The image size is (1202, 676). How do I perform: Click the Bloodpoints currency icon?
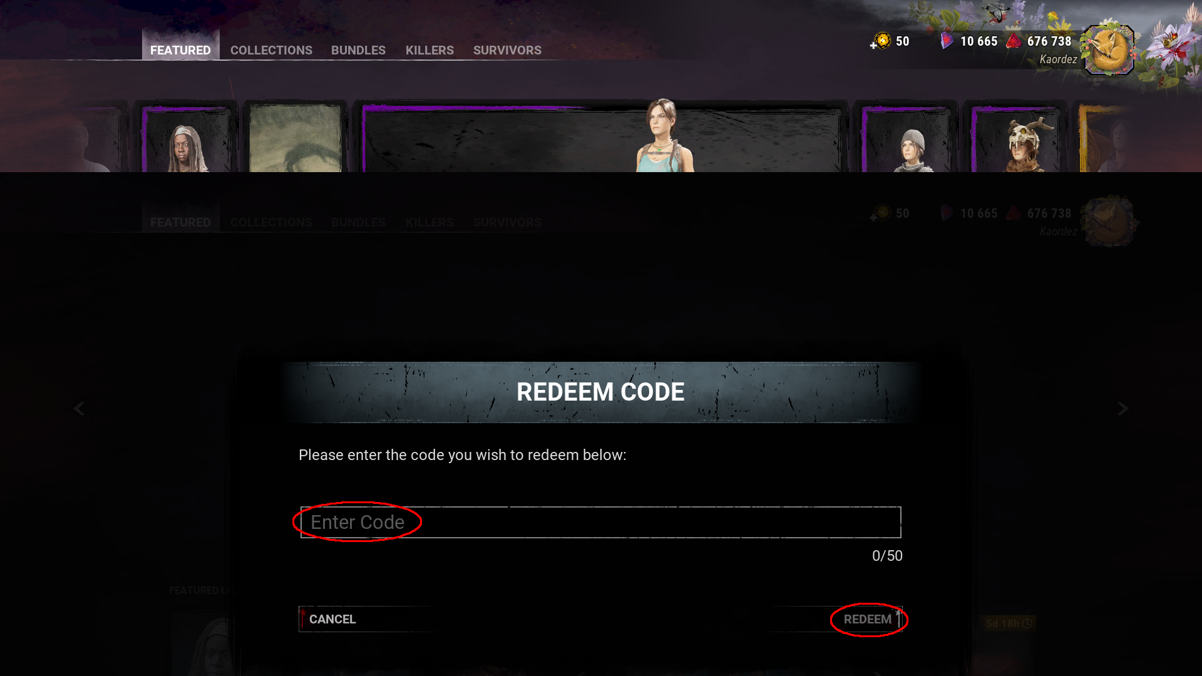[1014, 41]
